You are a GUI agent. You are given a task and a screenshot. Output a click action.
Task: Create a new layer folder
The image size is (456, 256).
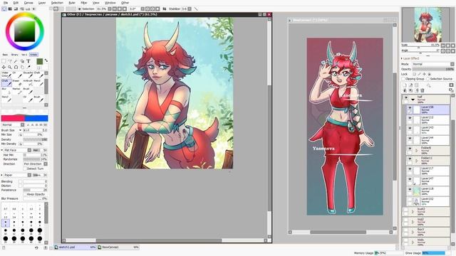click(x=416, y=85)
